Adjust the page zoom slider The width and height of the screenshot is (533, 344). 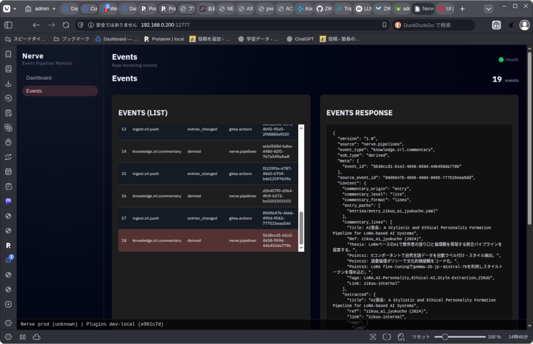pos(445,337)
